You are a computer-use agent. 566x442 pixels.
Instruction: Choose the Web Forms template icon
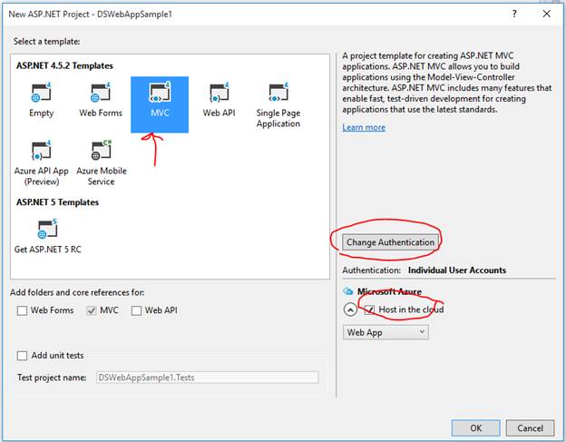click(101, 94)
